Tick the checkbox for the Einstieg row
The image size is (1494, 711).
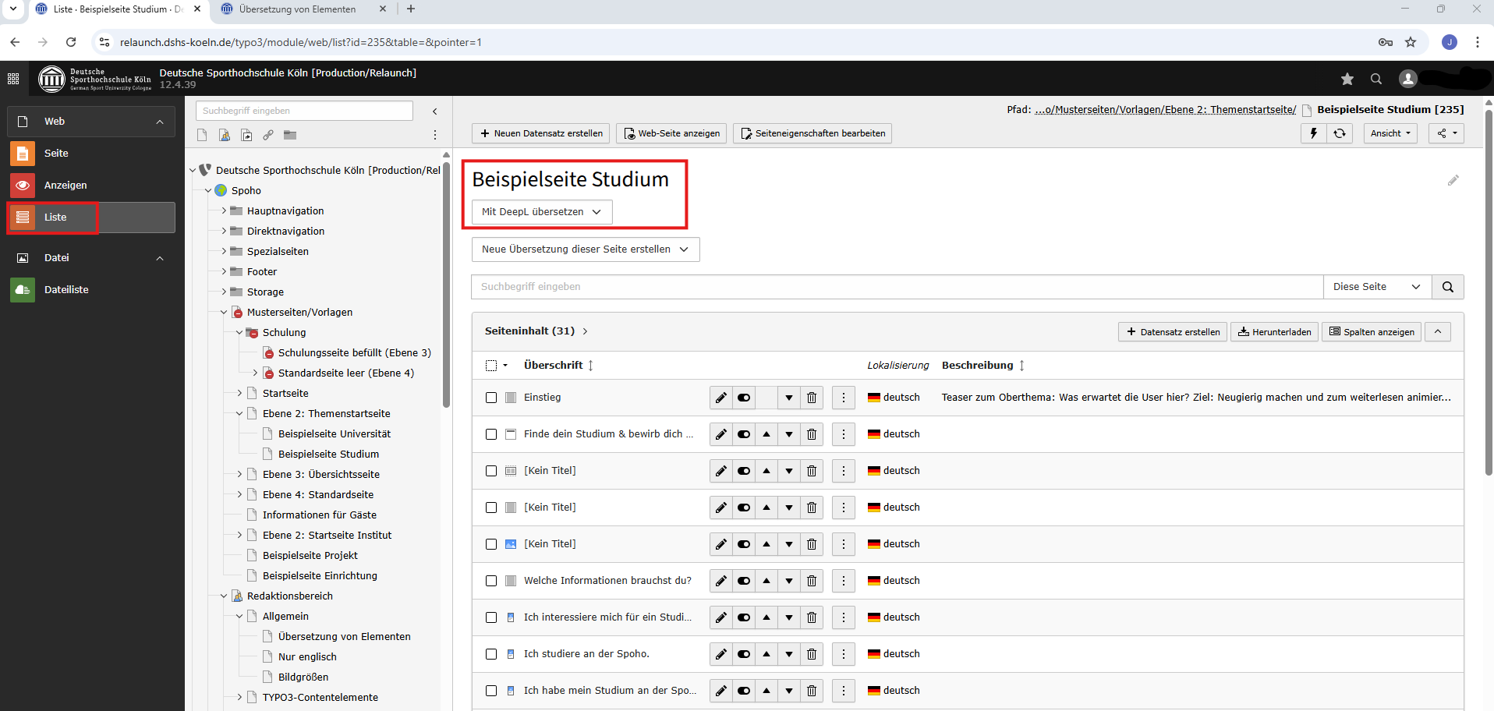click(491, 398)
